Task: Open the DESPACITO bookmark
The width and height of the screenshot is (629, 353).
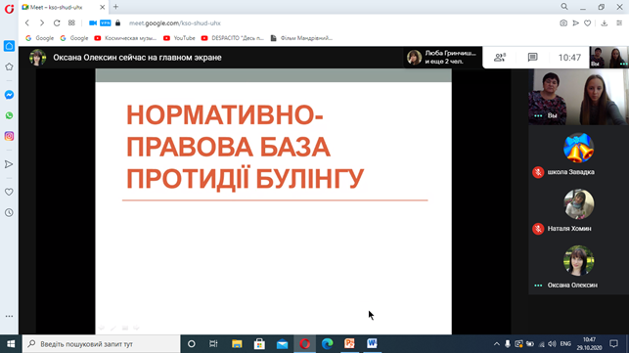Action: point(233,38)
